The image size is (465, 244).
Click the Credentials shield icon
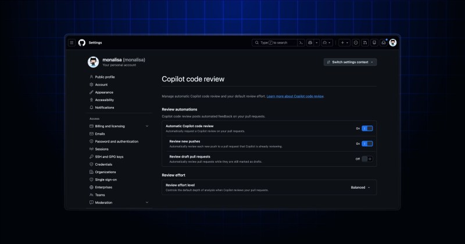click(x=91, y=164)
